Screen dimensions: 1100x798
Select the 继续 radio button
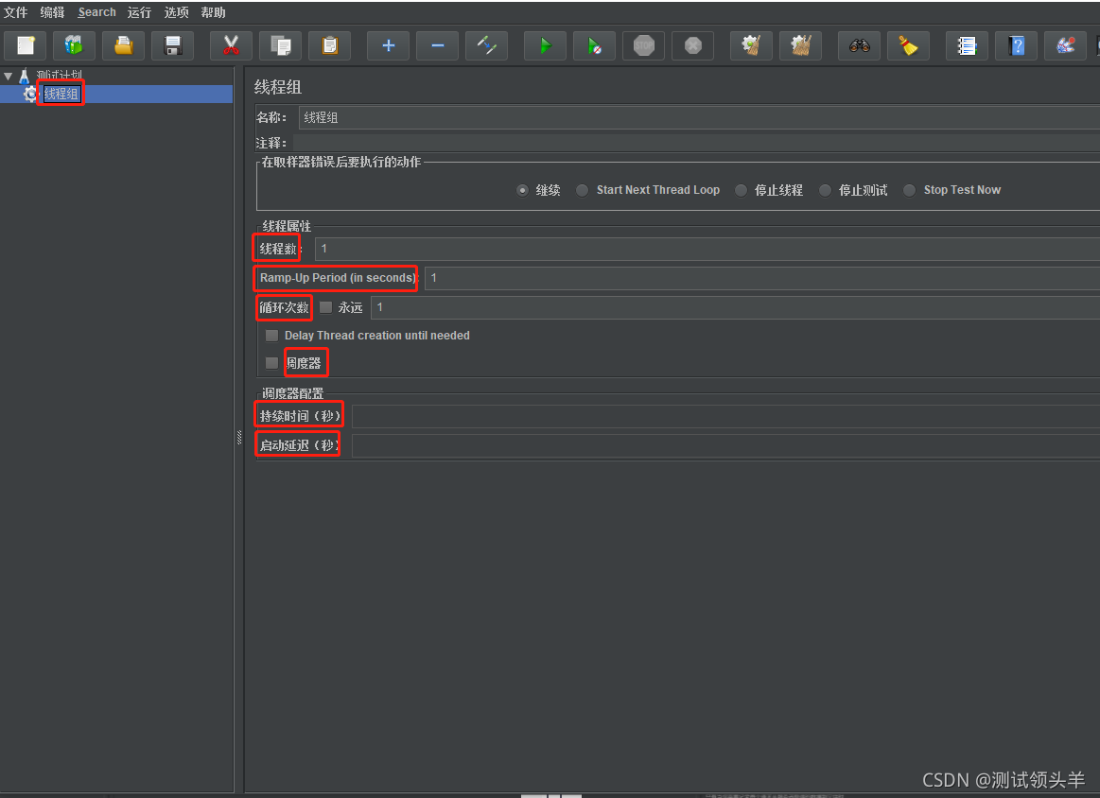point(522,190)
